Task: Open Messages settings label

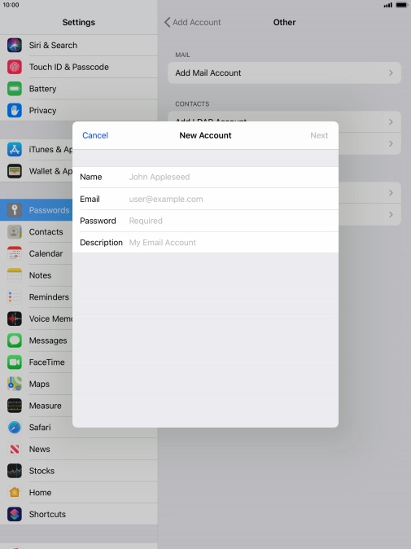Action: coord(48,340)
